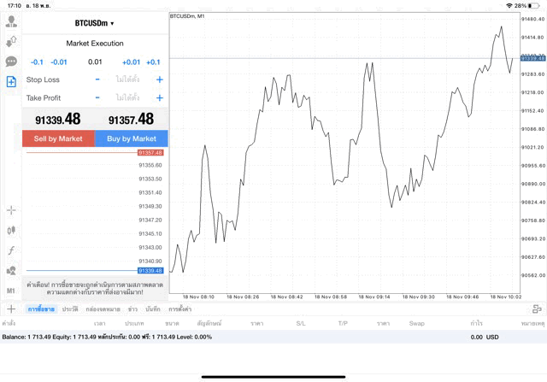Screen dimensions: 547x382
Task: Tap the BTCUSDm, M1 chart title
Action: [187, 16]
